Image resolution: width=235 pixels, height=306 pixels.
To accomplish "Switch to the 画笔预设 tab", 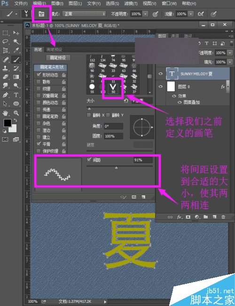I will (55, 49).
